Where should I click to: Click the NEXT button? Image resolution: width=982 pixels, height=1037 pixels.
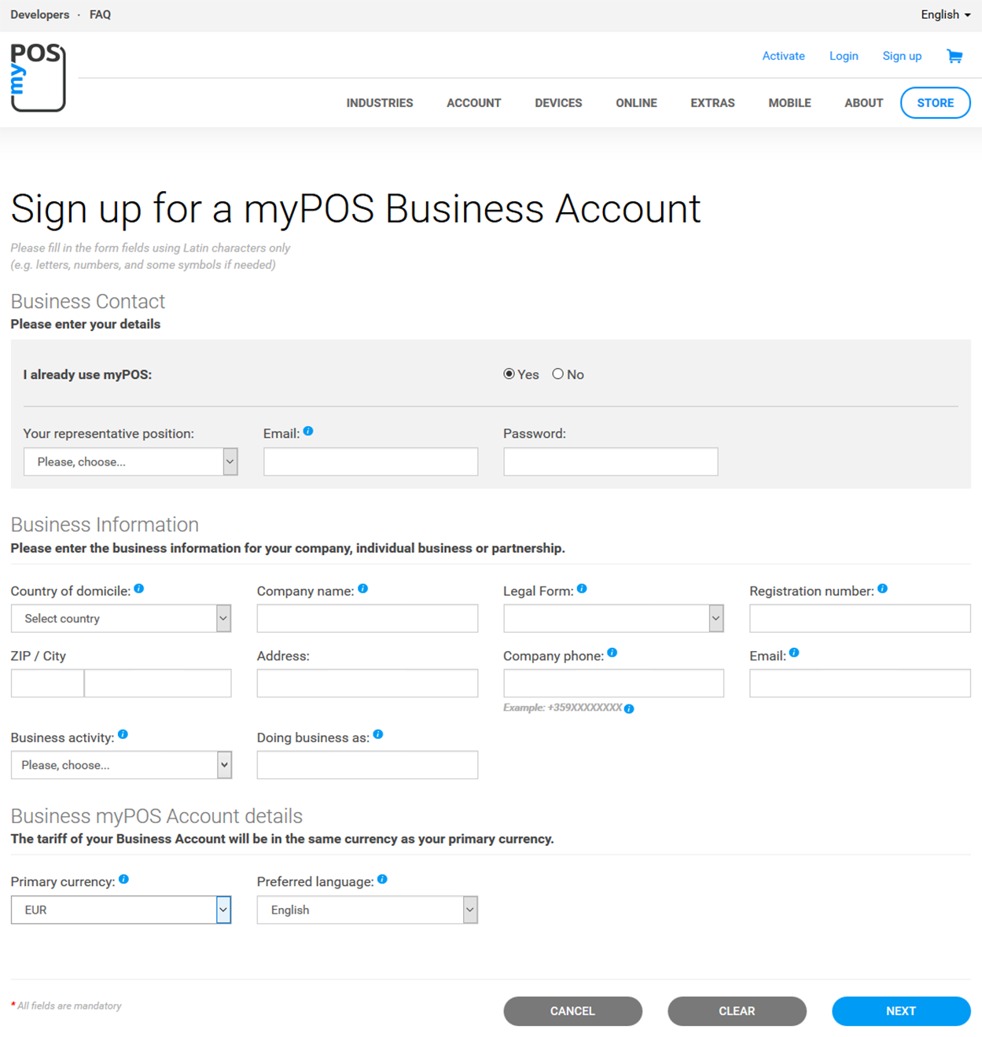tap(901, 1011)
